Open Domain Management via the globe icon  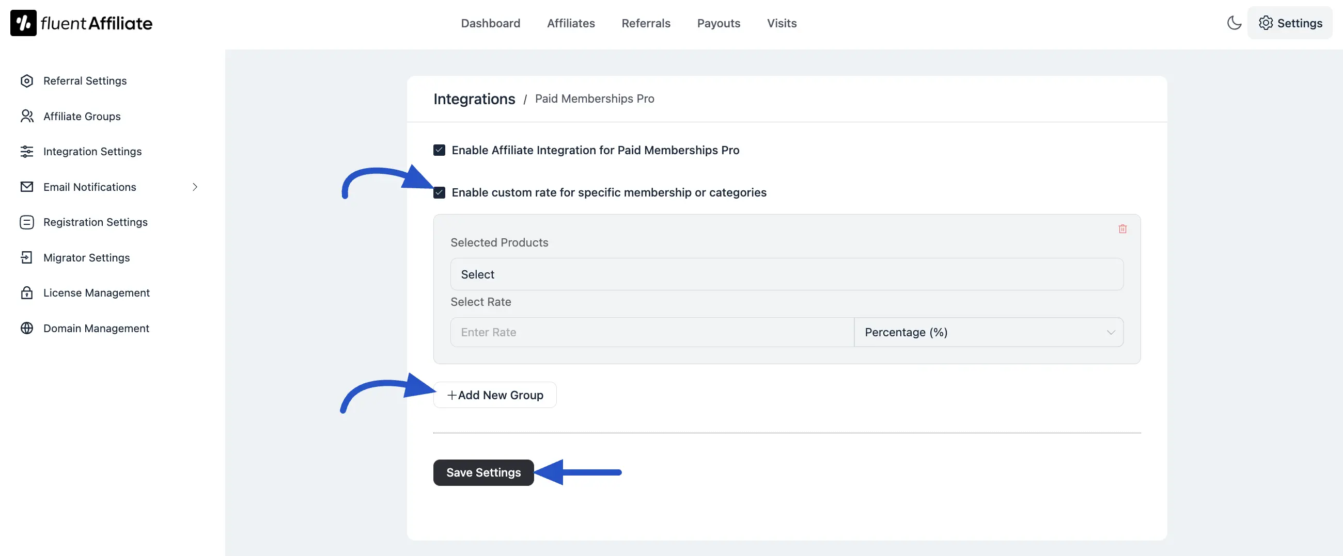point(26,328)
